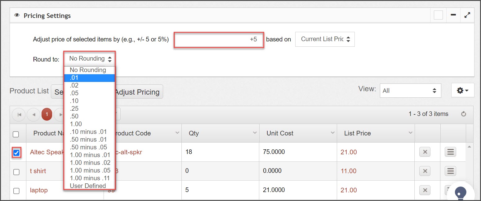Screen dimensions: 481x201
Task: Select 1.00 minus .11 rounding
Action: [x=89, y=178]
